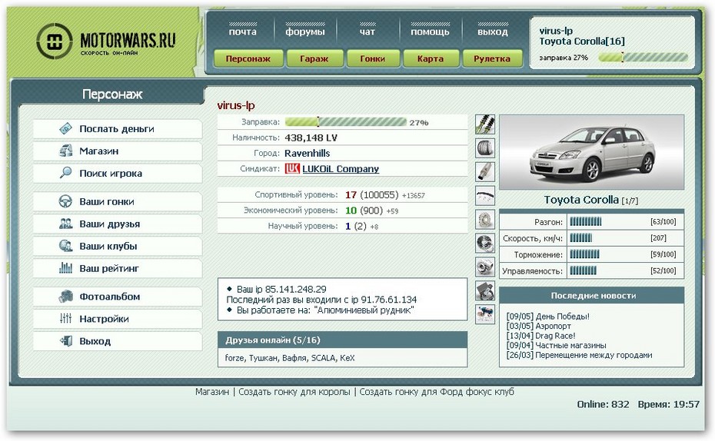This screenshot has height=441, width=715.
Task: Switch to the Гонки tab
Action: pyautogui.click(x=373, y=58)
